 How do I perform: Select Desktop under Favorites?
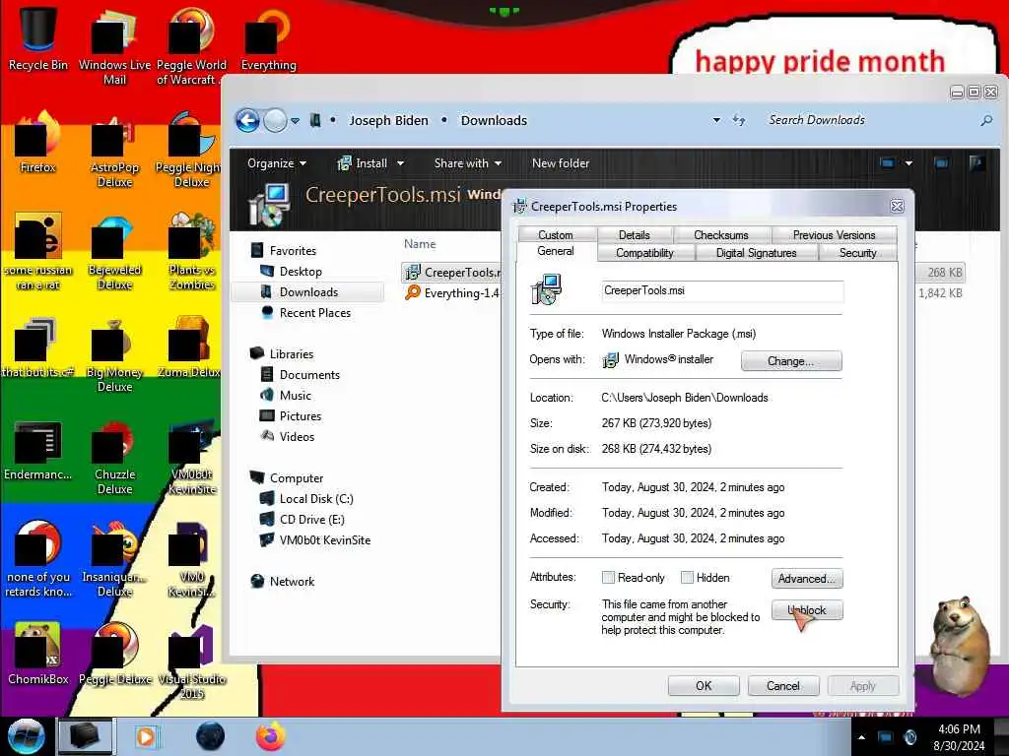pyautogui.click(x=300, y=272)
